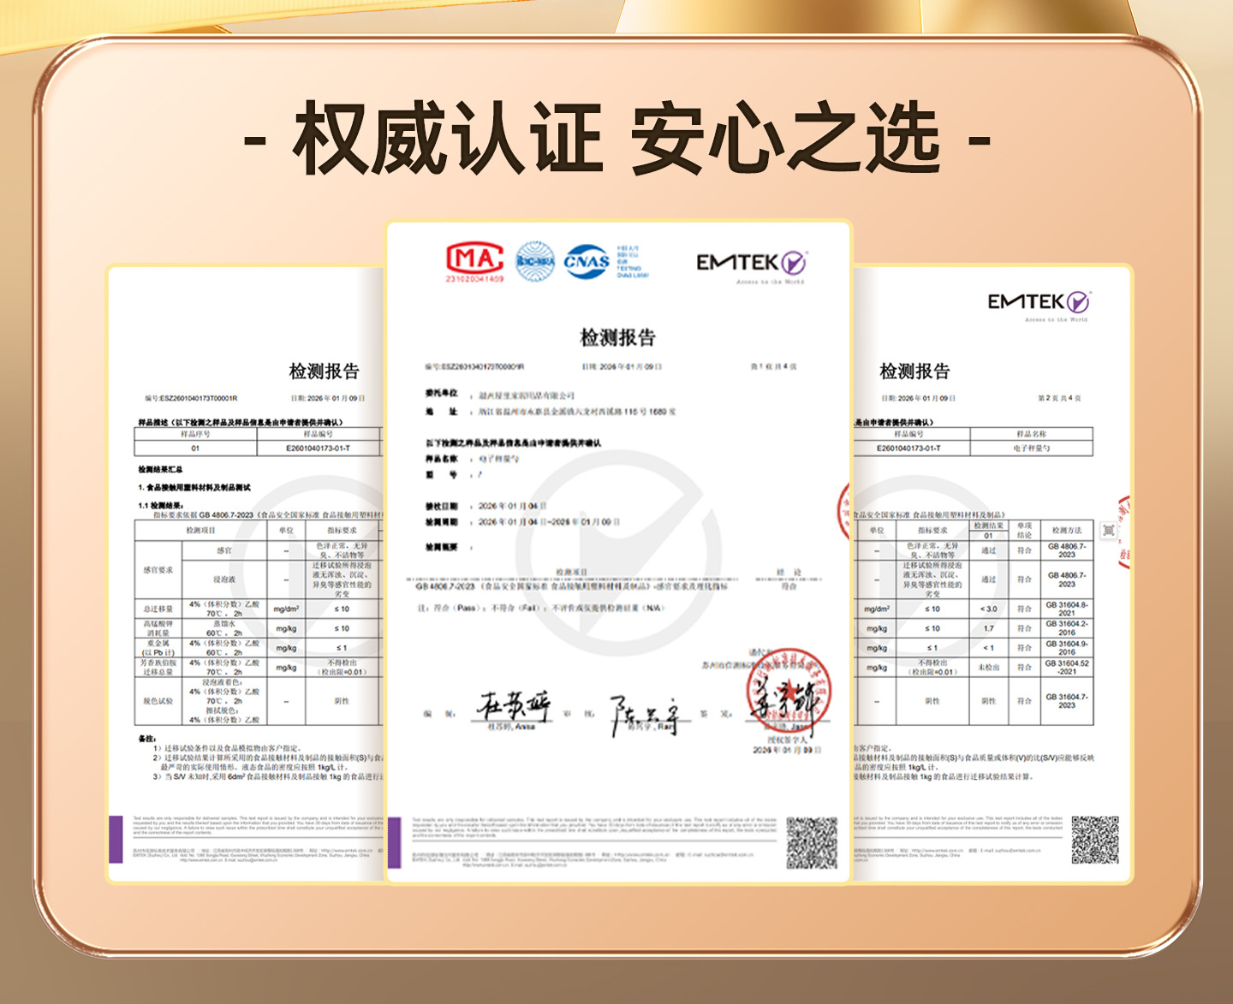Click the "1.1 检测结果" subheading
Screen dimensions: 1233x1004
click(161, 505)
